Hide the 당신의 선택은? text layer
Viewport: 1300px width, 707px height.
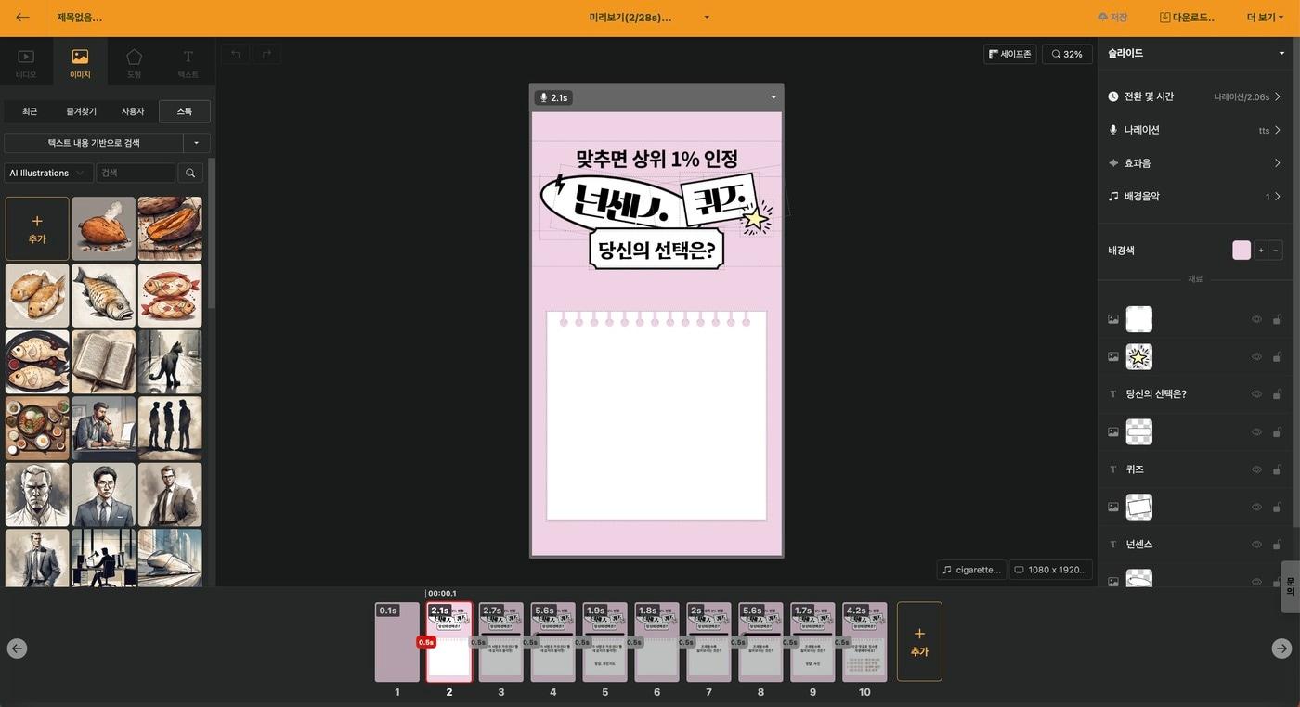point(1254,392)
